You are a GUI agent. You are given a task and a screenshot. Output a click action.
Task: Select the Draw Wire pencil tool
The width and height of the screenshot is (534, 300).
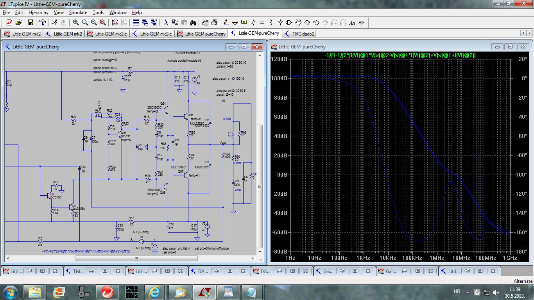pyautogui.click(x=226, y=22)
